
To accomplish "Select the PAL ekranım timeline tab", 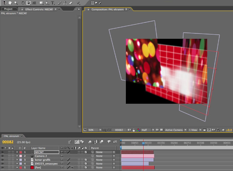I will coord(11,136).
